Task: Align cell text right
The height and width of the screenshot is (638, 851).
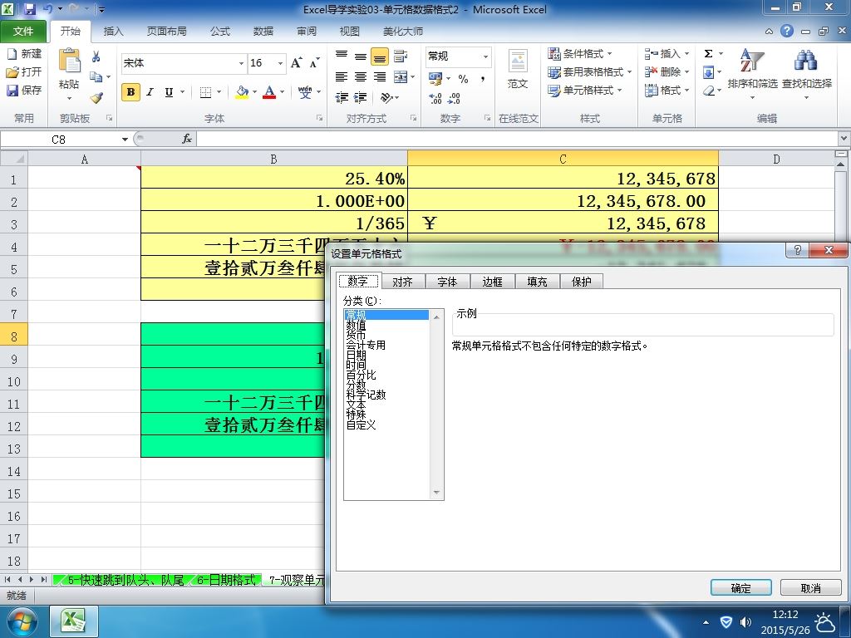Action: click(379, 77)
